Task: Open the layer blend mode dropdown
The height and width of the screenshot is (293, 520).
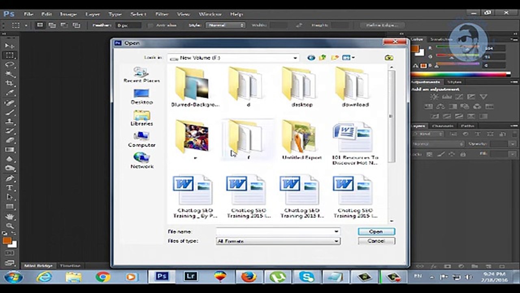Action: [438, 144]
